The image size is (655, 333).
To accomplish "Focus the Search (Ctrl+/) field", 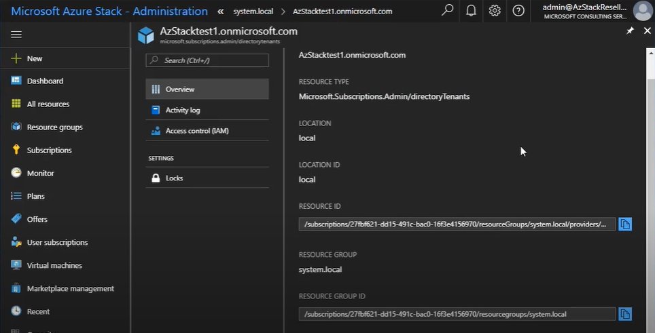I will point(207,60).
